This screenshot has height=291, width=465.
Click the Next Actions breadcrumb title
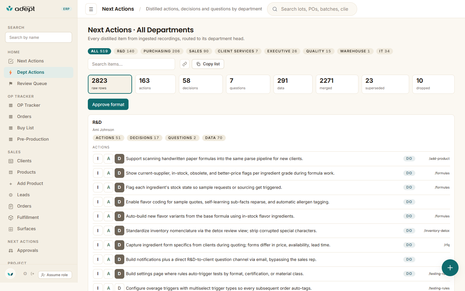click(118, 9)
